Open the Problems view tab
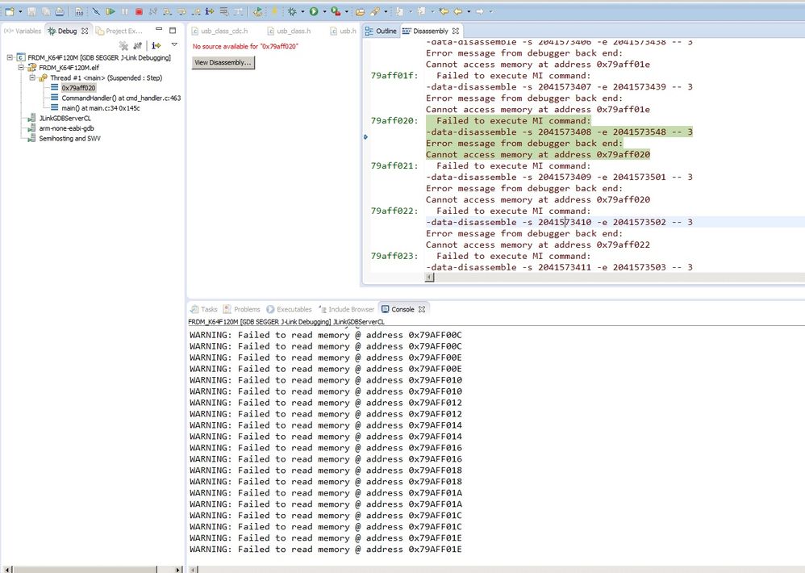This screenshot has width=805, height=573. click(x=242, y=309)
